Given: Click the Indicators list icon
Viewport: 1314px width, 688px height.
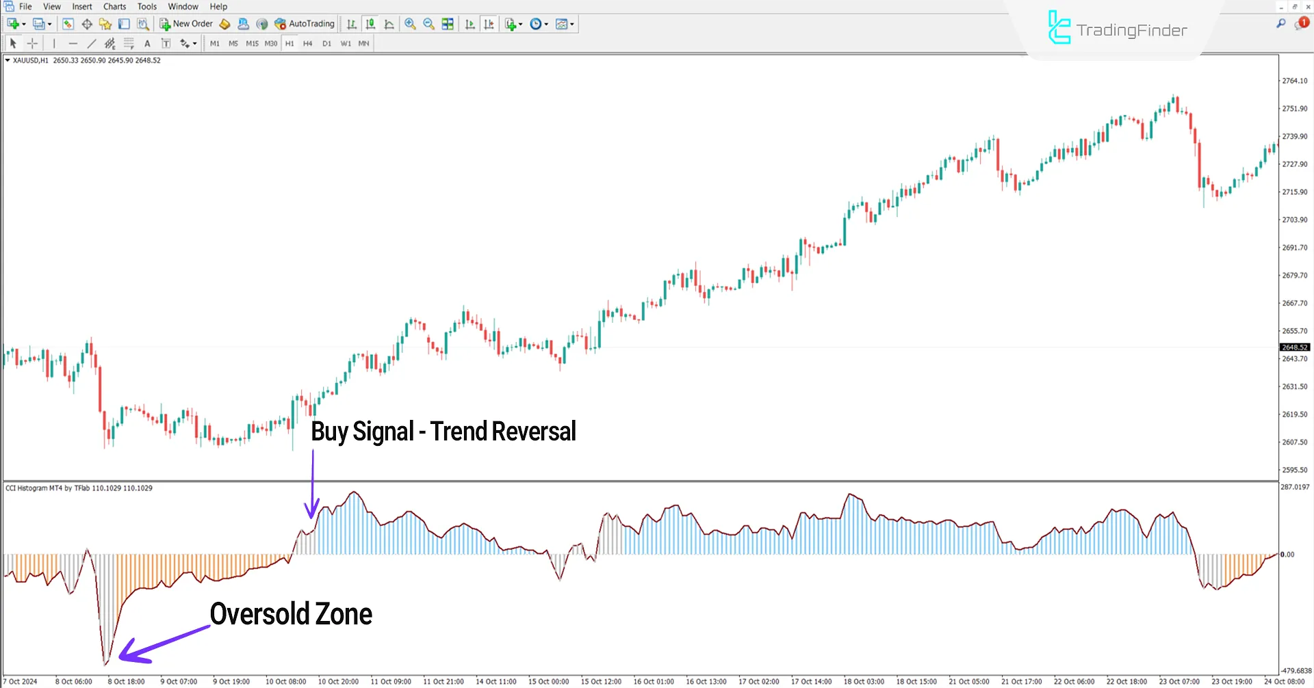Looking at the screenshot, I should (511, 24).
